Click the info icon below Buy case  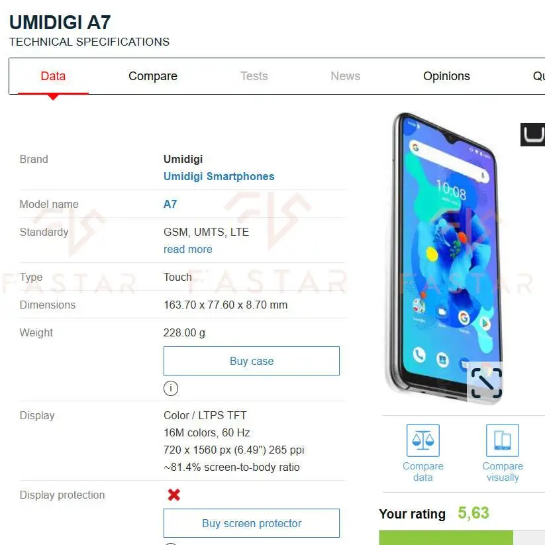[171, 388]
